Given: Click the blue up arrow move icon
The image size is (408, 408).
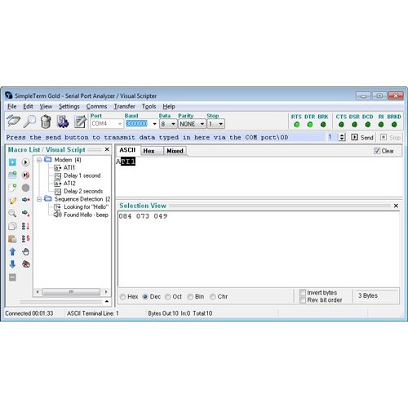Looking at the screenshot, I should [x=12, y=251].
